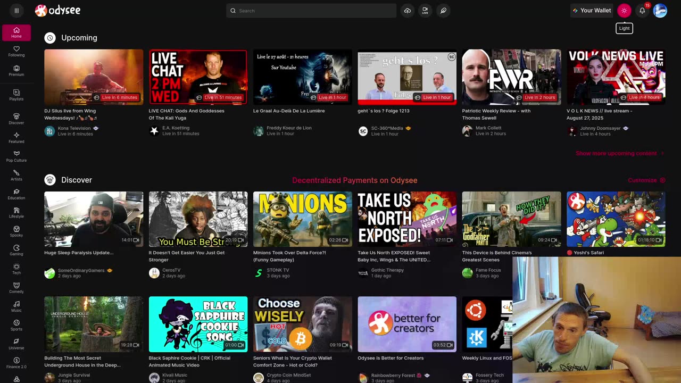Open Seniors Crypto Wallet Comfort Zone title

click(293, 362)
